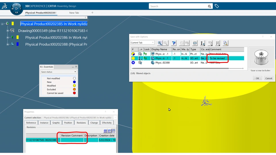Select the R1132101067583-00202386 revision row
The image size is (276, 155).
tap(71, 140)
